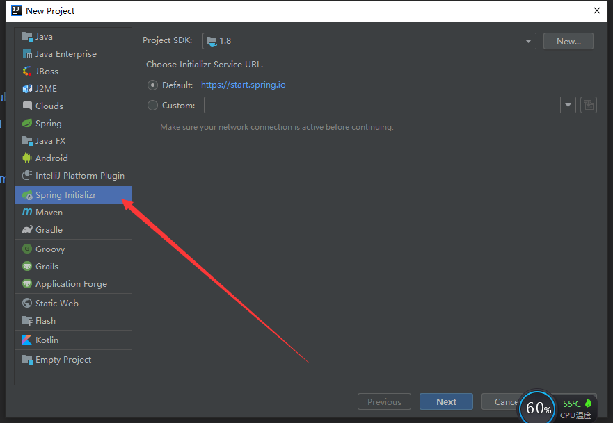Click the Java Enterprise icon
The image size is (613, 423).
click(x=27, y=54)
